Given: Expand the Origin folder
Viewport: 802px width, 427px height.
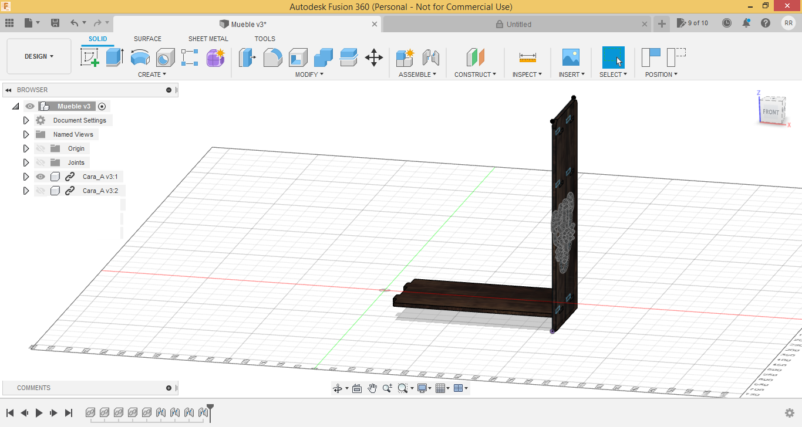Looking at the screenshot, I should (x=26, y=148).
